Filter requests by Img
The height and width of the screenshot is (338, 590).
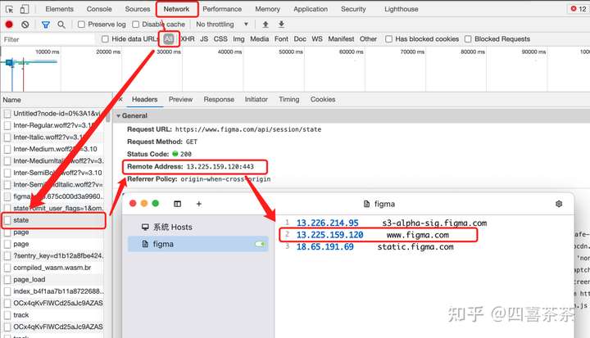point(238,38)
